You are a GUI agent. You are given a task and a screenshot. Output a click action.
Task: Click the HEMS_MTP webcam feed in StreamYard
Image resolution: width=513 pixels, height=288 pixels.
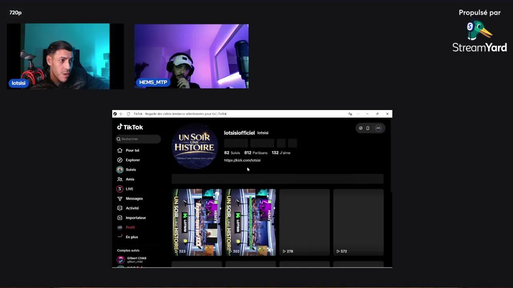(191, 56)
